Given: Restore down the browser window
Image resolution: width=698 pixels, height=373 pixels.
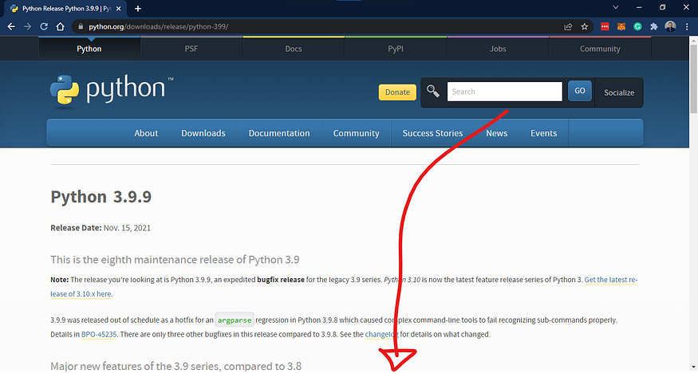Looking at the screenshot, I should 662,7.
